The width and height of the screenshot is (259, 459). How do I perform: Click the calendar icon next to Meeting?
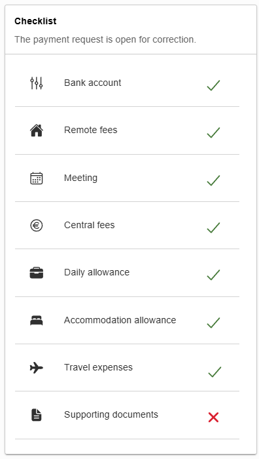(x=37, y=178)
